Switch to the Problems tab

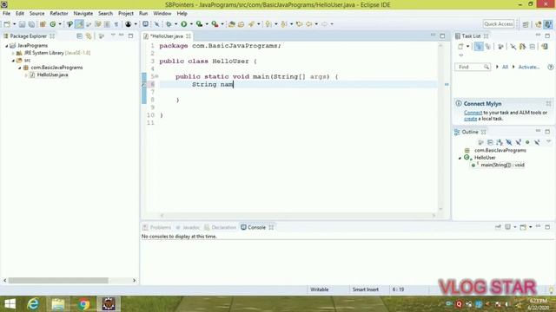point(156,227)
